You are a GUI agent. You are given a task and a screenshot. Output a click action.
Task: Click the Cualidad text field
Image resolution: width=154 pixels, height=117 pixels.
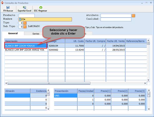[116, 19]
